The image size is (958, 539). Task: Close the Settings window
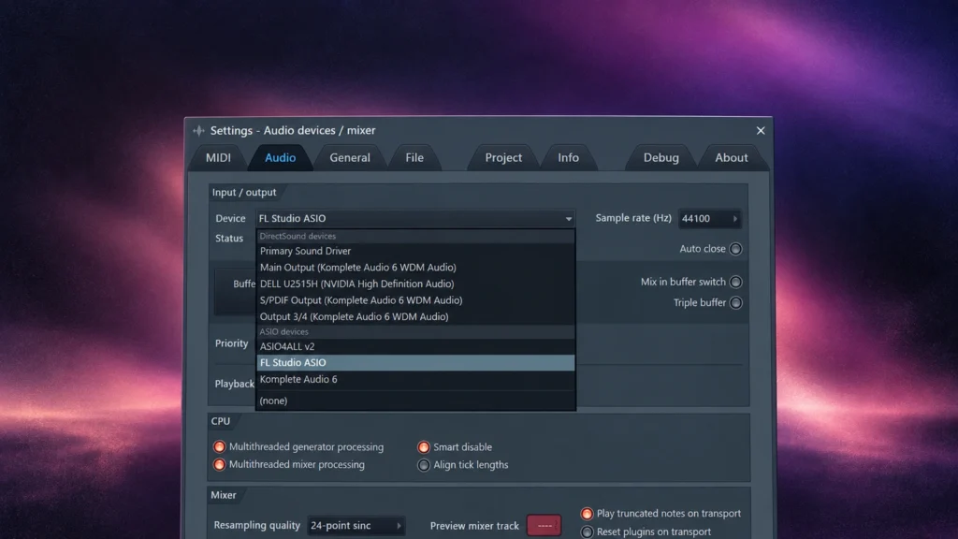pos(761,131)
